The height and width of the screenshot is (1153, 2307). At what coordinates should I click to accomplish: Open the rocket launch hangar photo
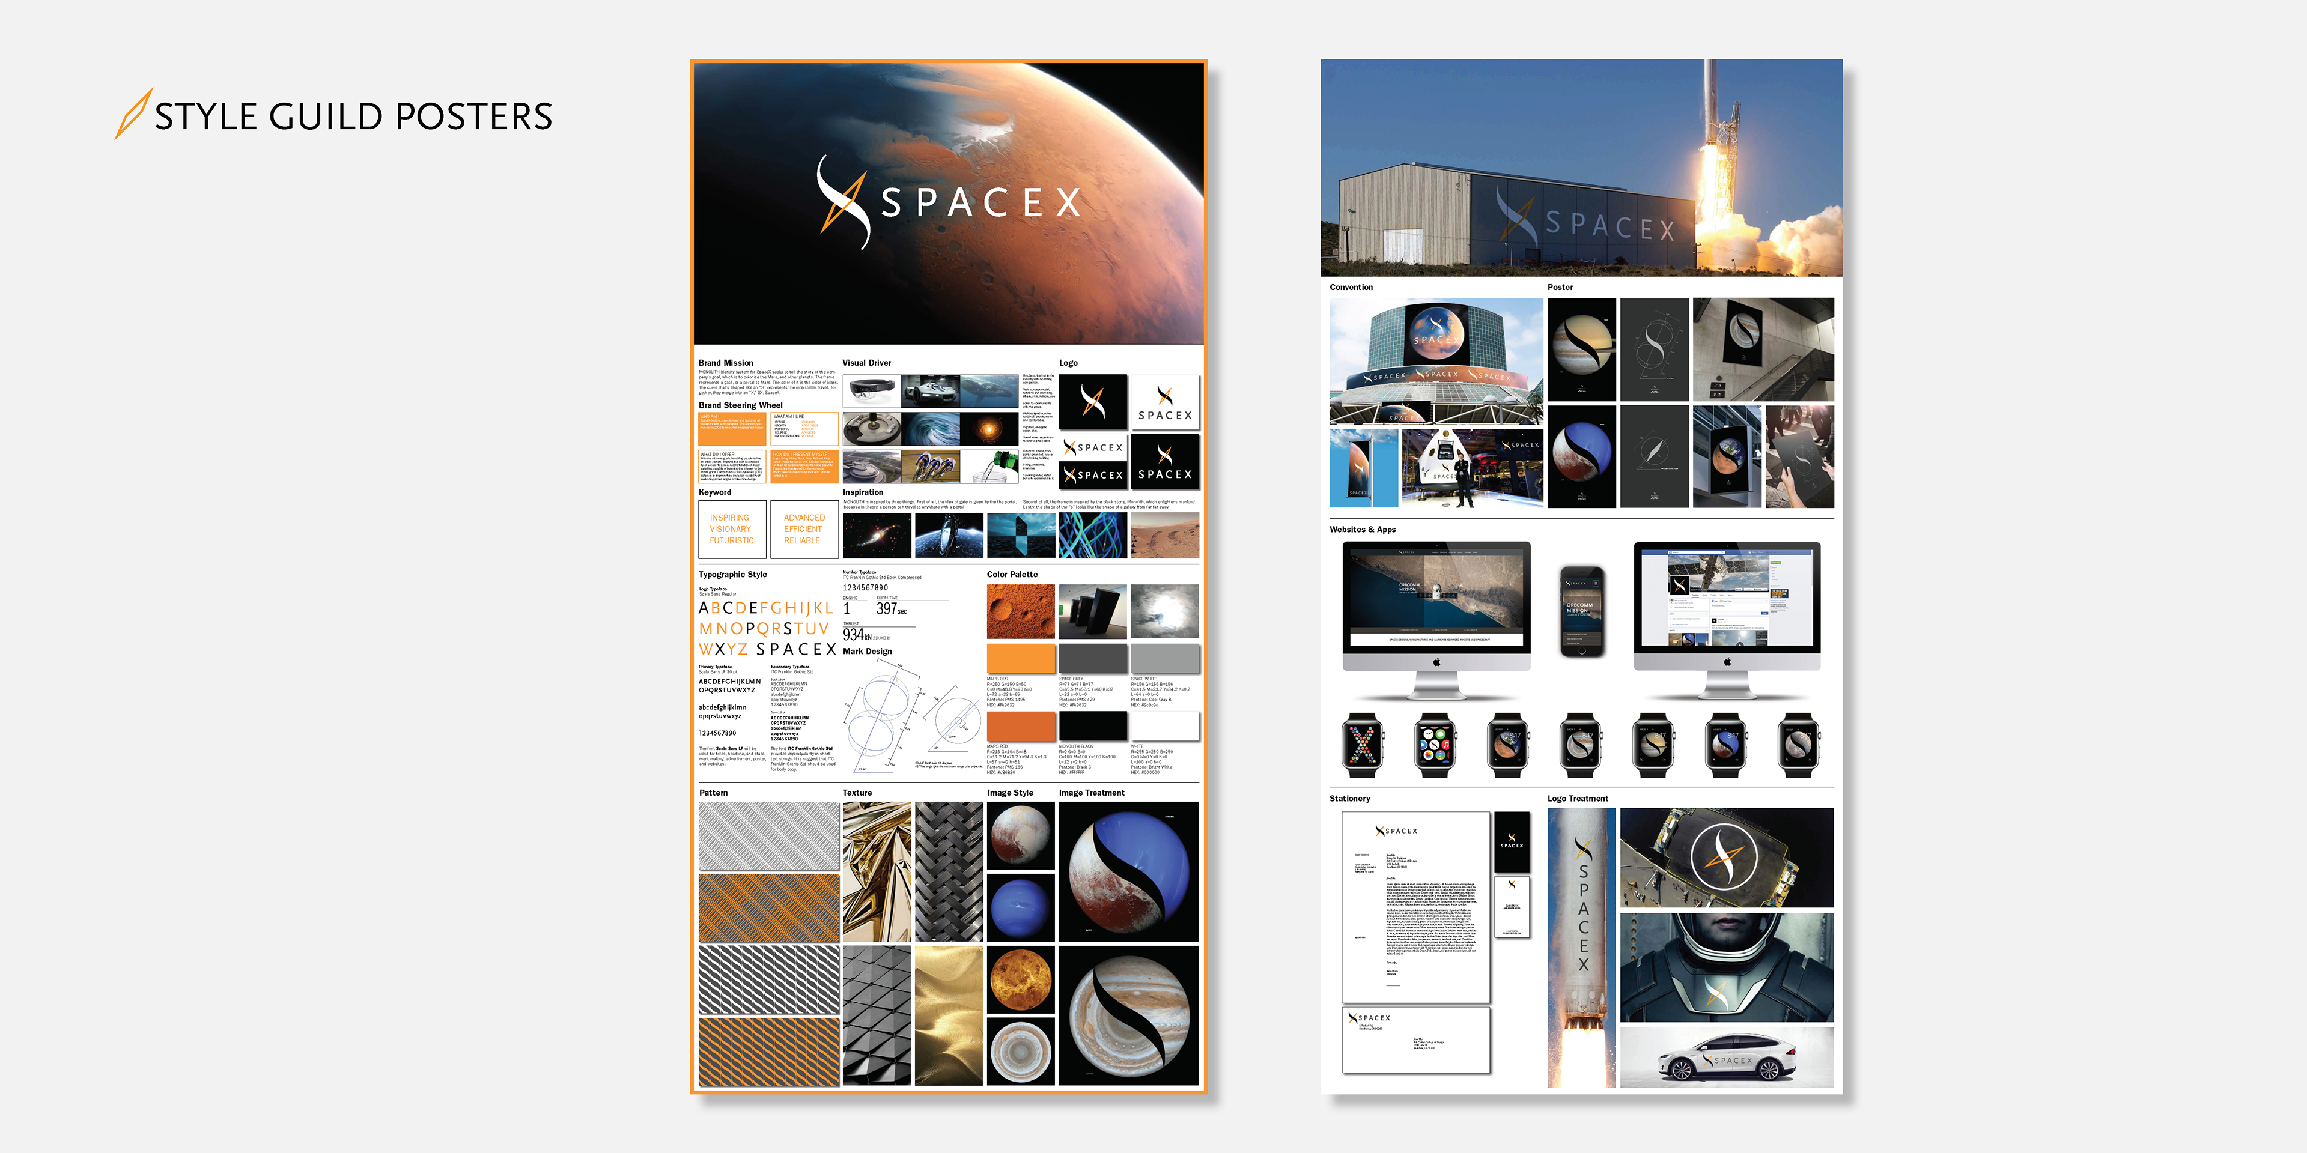(x=1582, y=168)
